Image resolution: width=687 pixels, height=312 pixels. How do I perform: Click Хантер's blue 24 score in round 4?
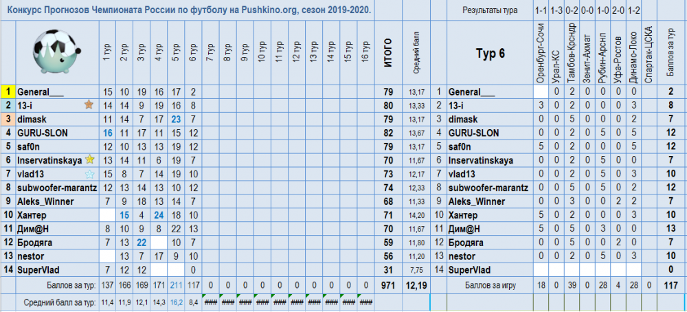[x=159, y=215]
